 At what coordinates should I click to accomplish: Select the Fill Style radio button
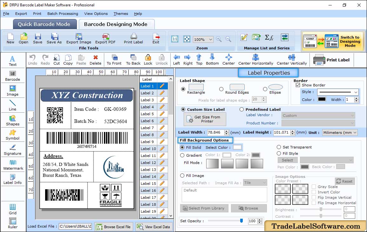(x=279, y=154)
